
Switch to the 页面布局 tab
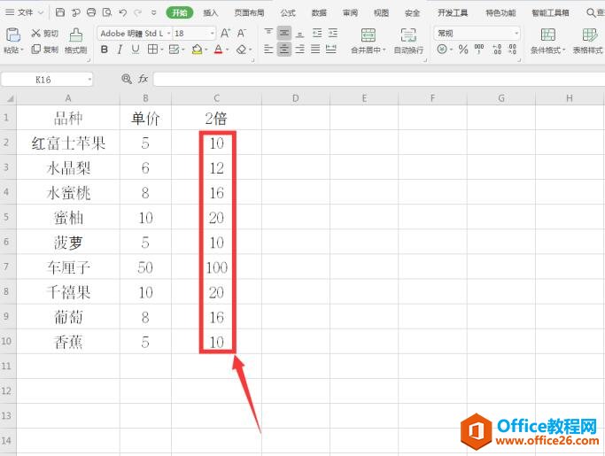pos(250,12)
